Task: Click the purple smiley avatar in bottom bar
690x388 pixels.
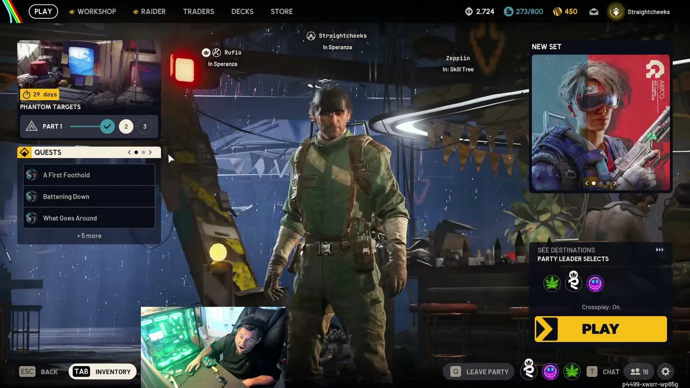Action: pos(550,371)
